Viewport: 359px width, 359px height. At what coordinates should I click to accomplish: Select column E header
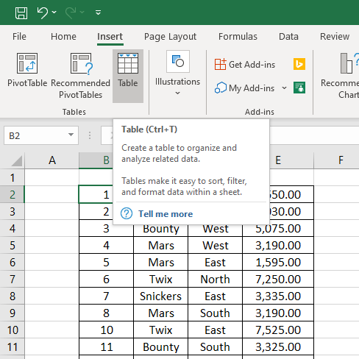291,160
